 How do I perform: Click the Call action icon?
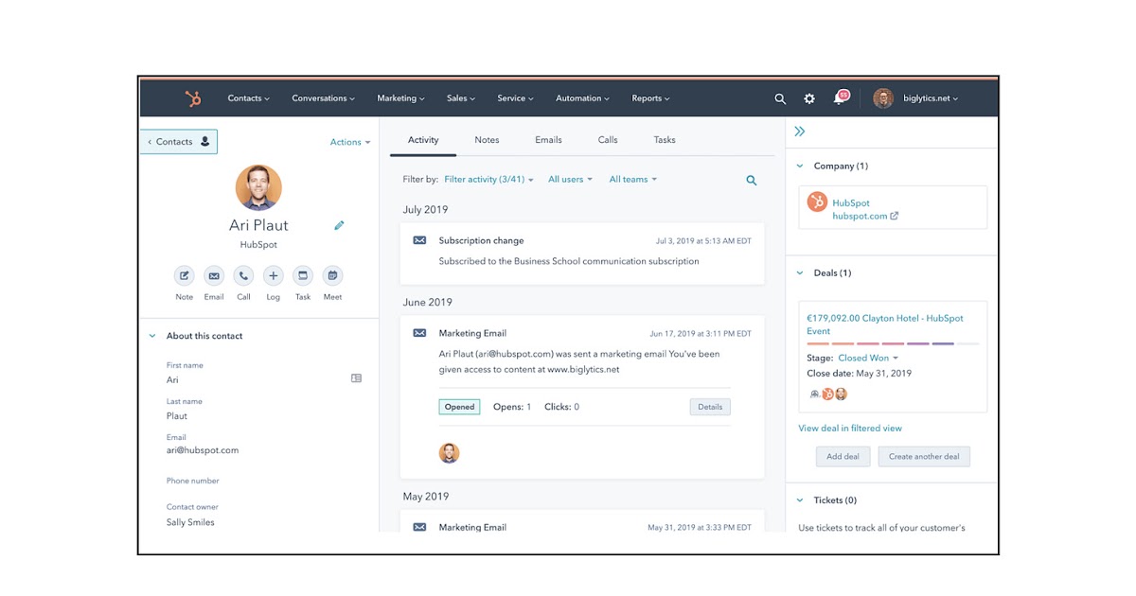[x=243, y=275]
